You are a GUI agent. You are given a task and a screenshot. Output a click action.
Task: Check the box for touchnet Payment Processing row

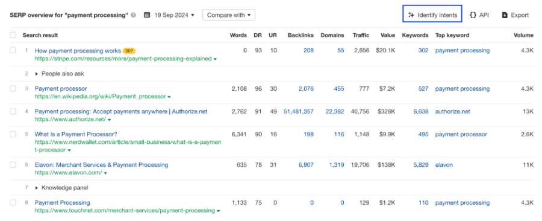click(13, 203)
